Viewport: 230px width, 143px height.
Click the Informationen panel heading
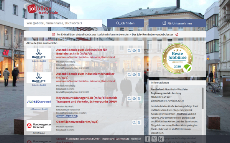coord(160,83)
